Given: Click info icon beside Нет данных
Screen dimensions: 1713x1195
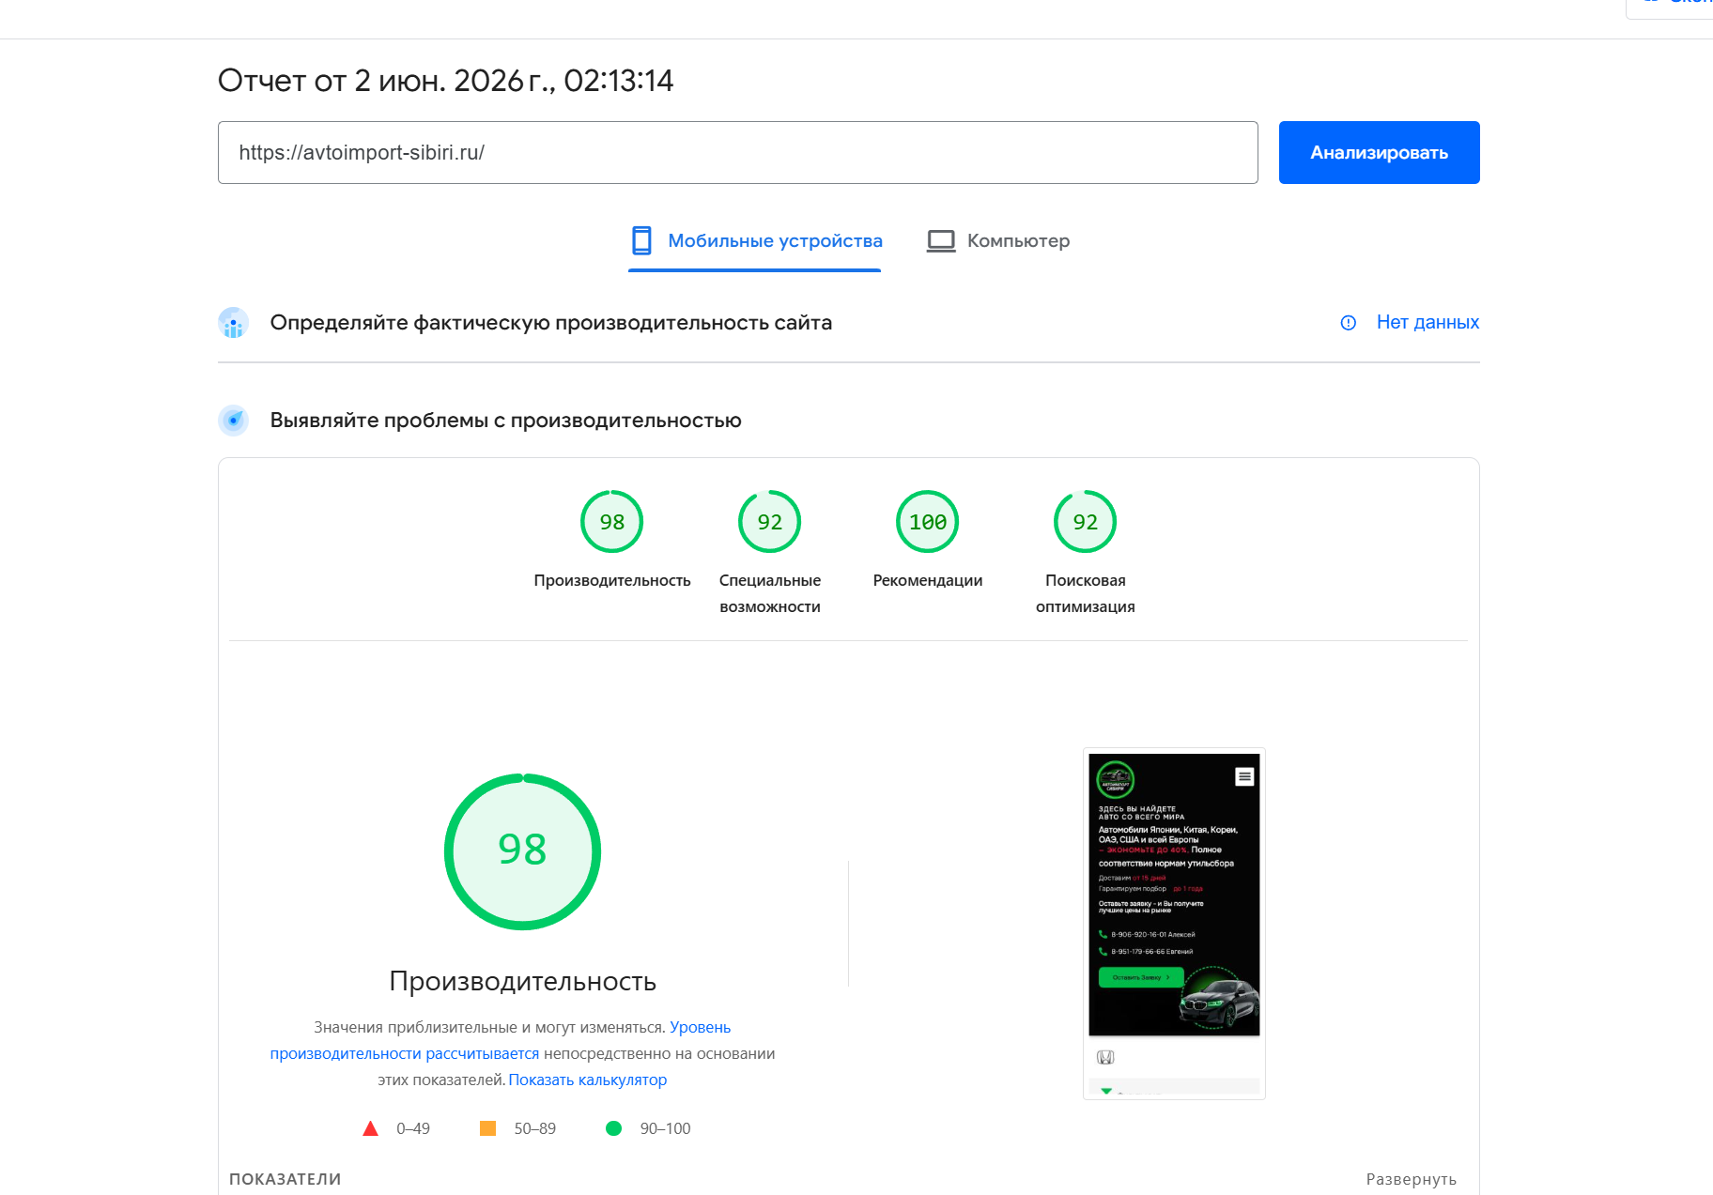Looking at the screenshot, I should pos(1349,323).
